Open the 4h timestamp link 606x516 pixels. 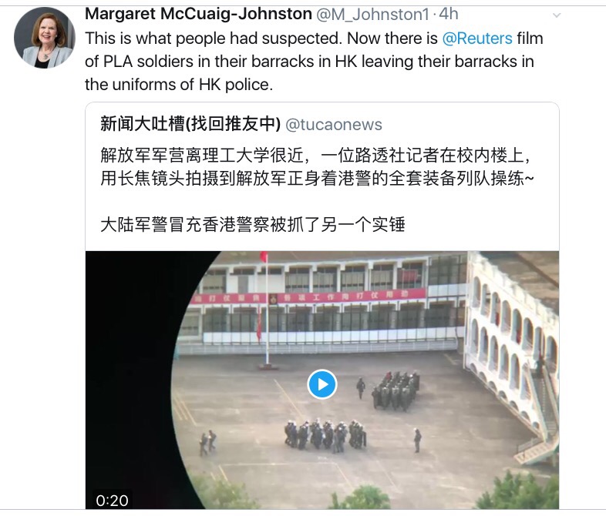coord(449,15)
